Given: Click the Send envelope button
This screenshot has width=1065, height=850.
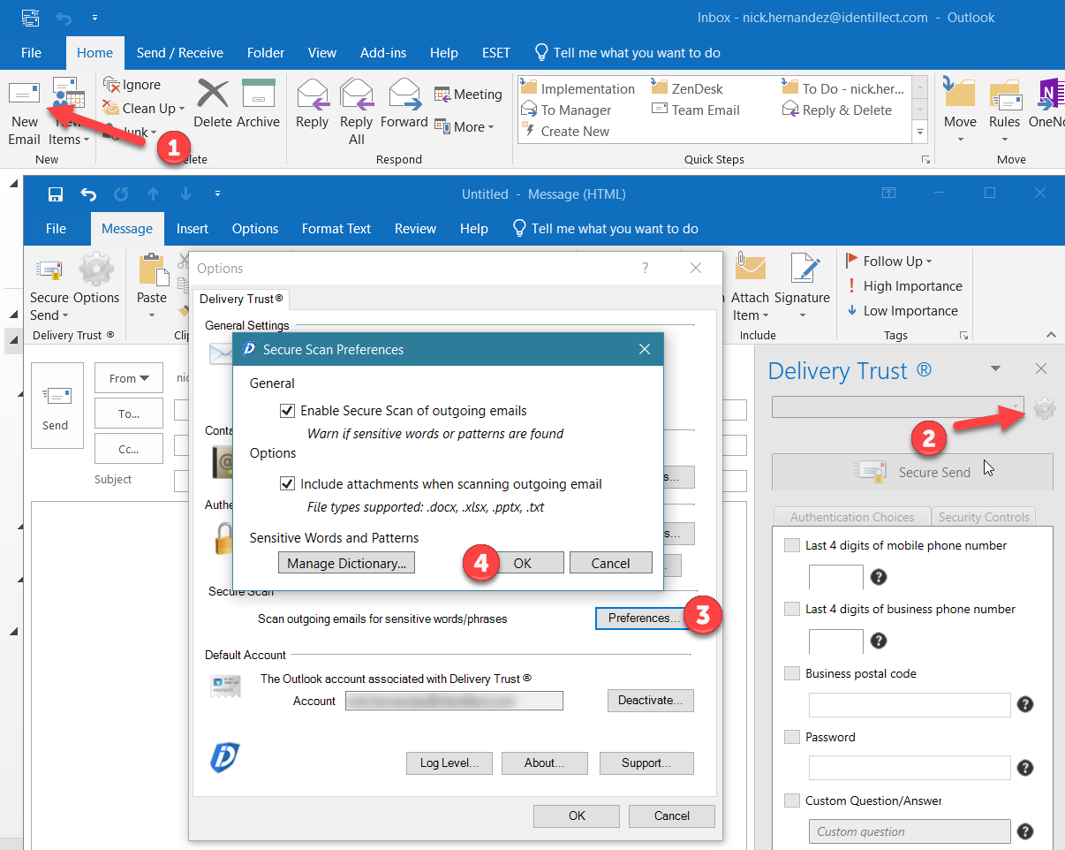Looking at the screenshot, I should coord(56,406).
